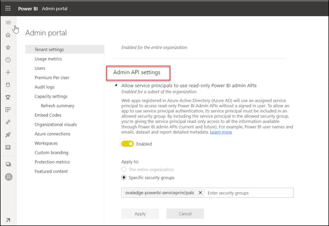Open My workspace avatar icon
329x226 pixels.
(9, 177)
